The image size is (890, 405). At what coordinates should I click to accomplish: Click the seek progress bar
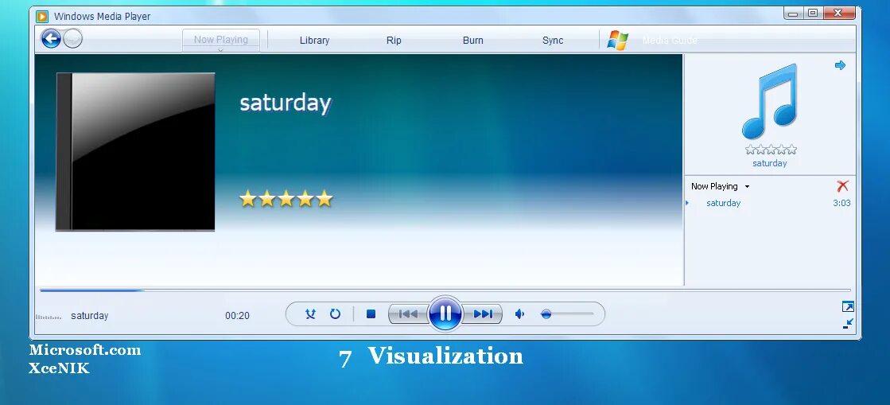(445, 290)
